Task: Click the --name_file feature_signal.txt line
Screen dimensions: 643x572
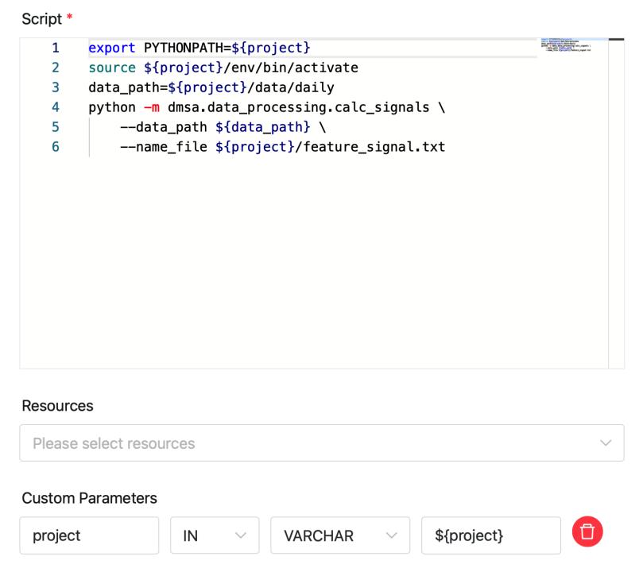Action: pyautogui.click(x=282, y=147)
